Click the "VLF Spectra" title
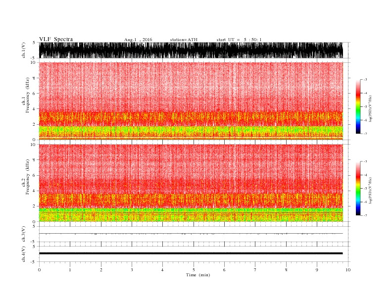The width and height of the screenshot is (392, 303). point(56,39)
